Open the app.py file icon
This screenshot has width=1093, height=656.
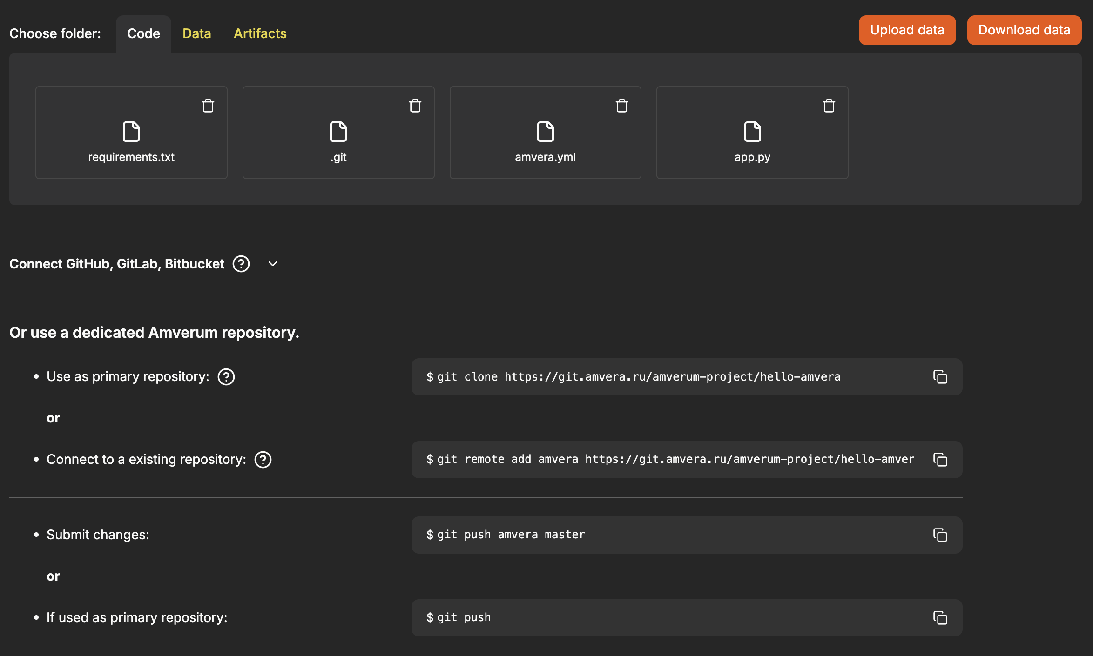[753, 132]
